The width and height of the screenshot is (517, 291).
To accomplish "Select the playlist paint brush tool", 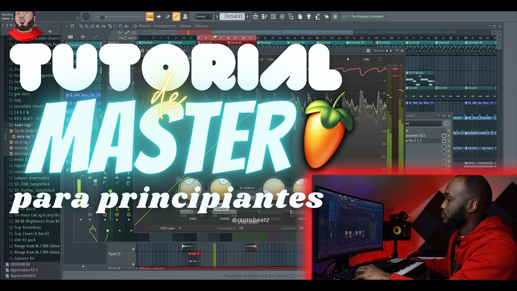I will 86,26.
